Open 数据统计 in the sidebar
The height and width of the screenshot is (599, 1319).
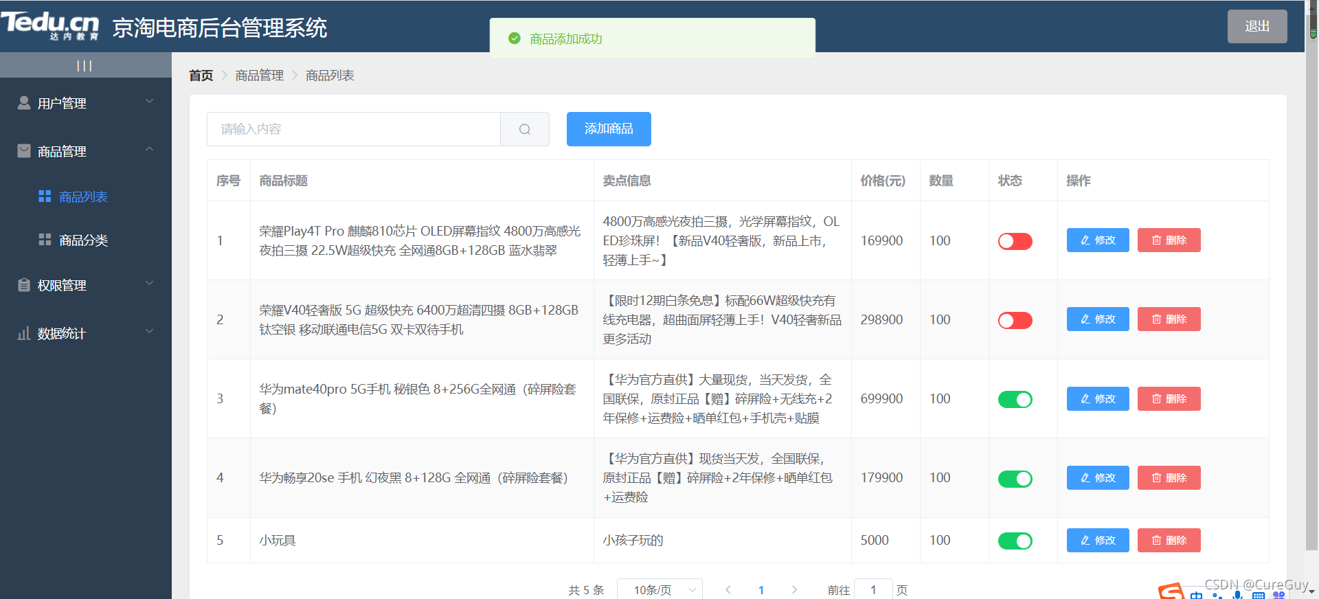coord(86,333)
